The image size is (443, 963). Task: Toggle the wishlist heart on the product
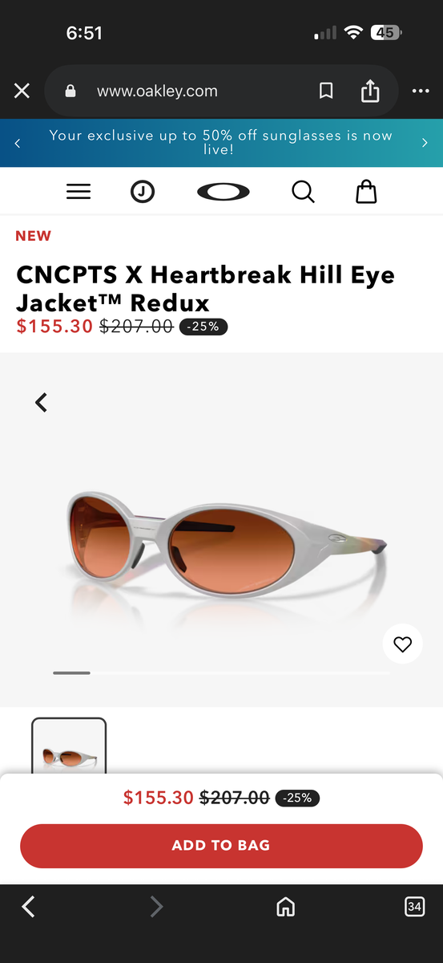click(x=402, y=644)
